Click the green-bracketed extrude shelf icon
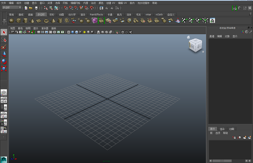The image size is (253, 163). coord(101,21)
